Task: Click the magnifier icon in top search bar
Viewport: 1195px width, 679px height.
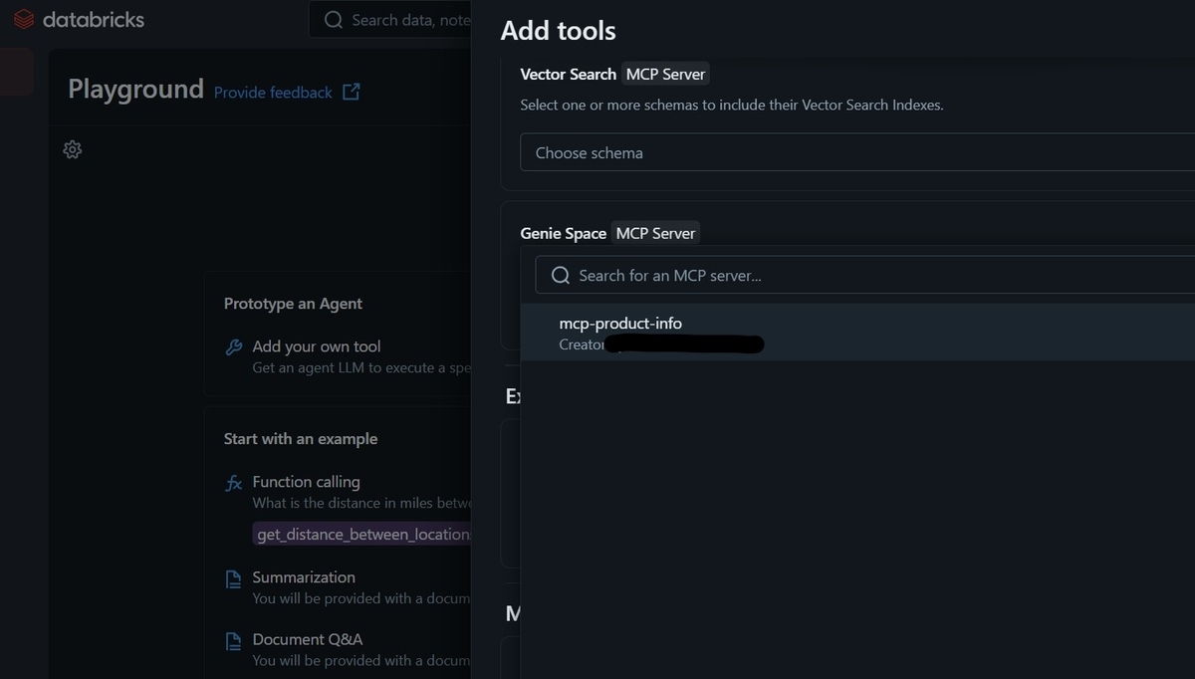Action: pyautogui.click(x=334, y=20)
